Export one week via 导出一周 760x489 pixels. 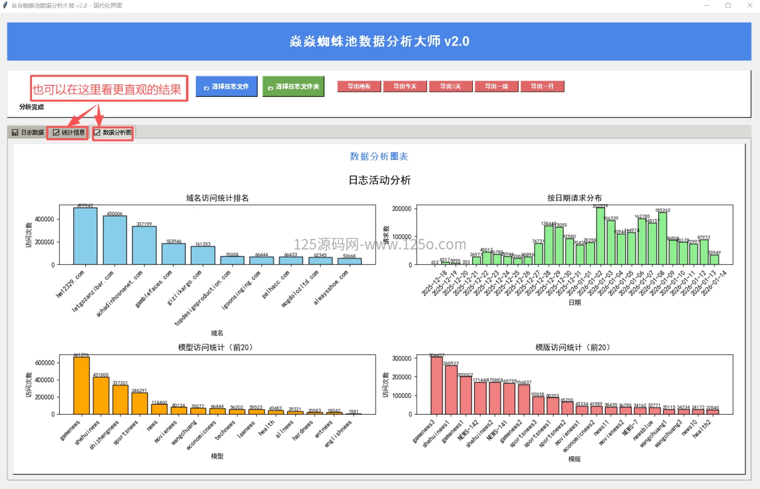[x=496, y=86]
